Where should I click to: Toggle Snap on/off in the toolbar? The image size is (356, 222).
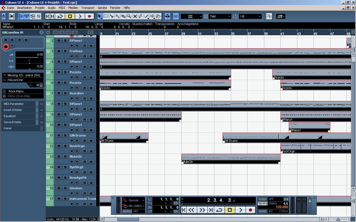[176, 16]
